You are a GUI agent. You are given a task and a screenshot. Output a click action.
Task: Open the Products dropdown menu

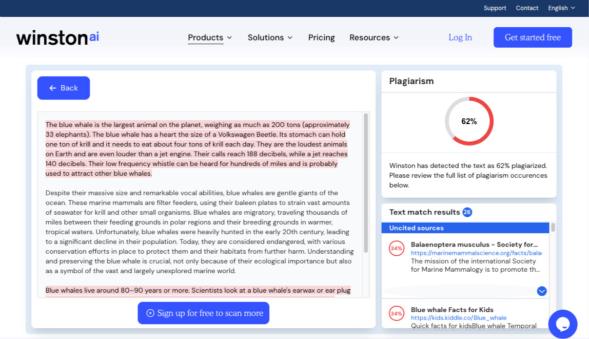[x=210, y=38]
